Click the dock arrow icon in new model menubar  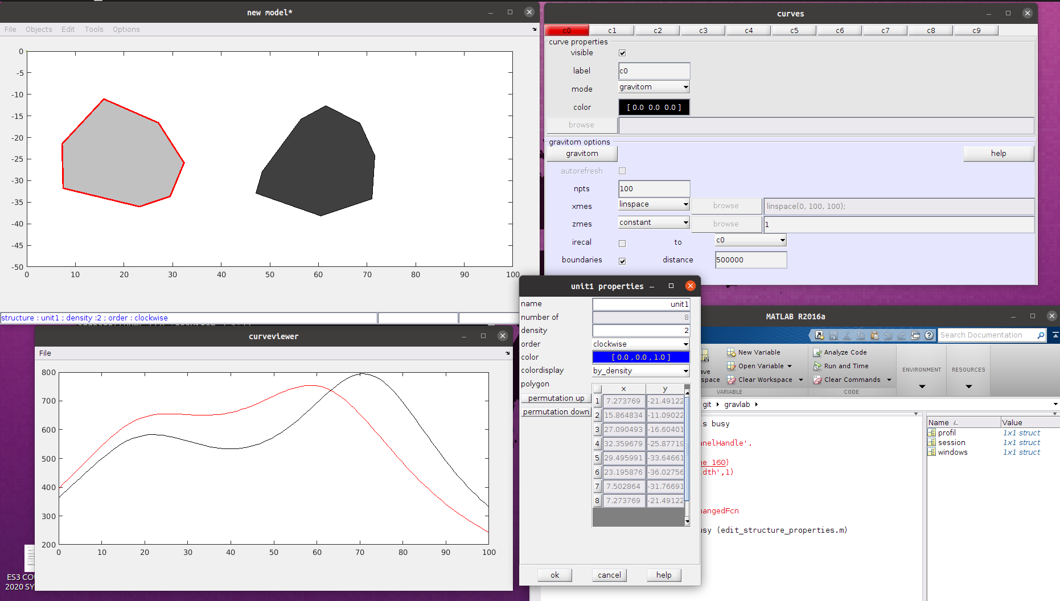(x=534, y=29)
